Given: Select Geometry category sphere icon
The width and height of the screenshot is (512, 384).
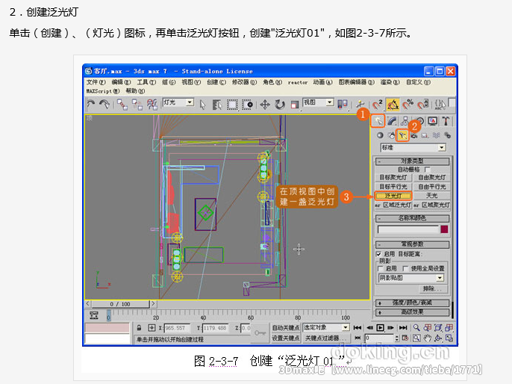Looking at the screenshot, I should (380, 135).
